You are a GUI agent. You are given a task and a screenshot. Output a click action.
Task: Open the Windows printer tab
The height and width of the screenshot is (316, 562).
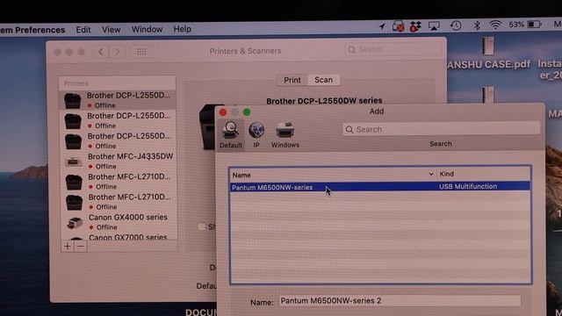click(x=285, y=135)
